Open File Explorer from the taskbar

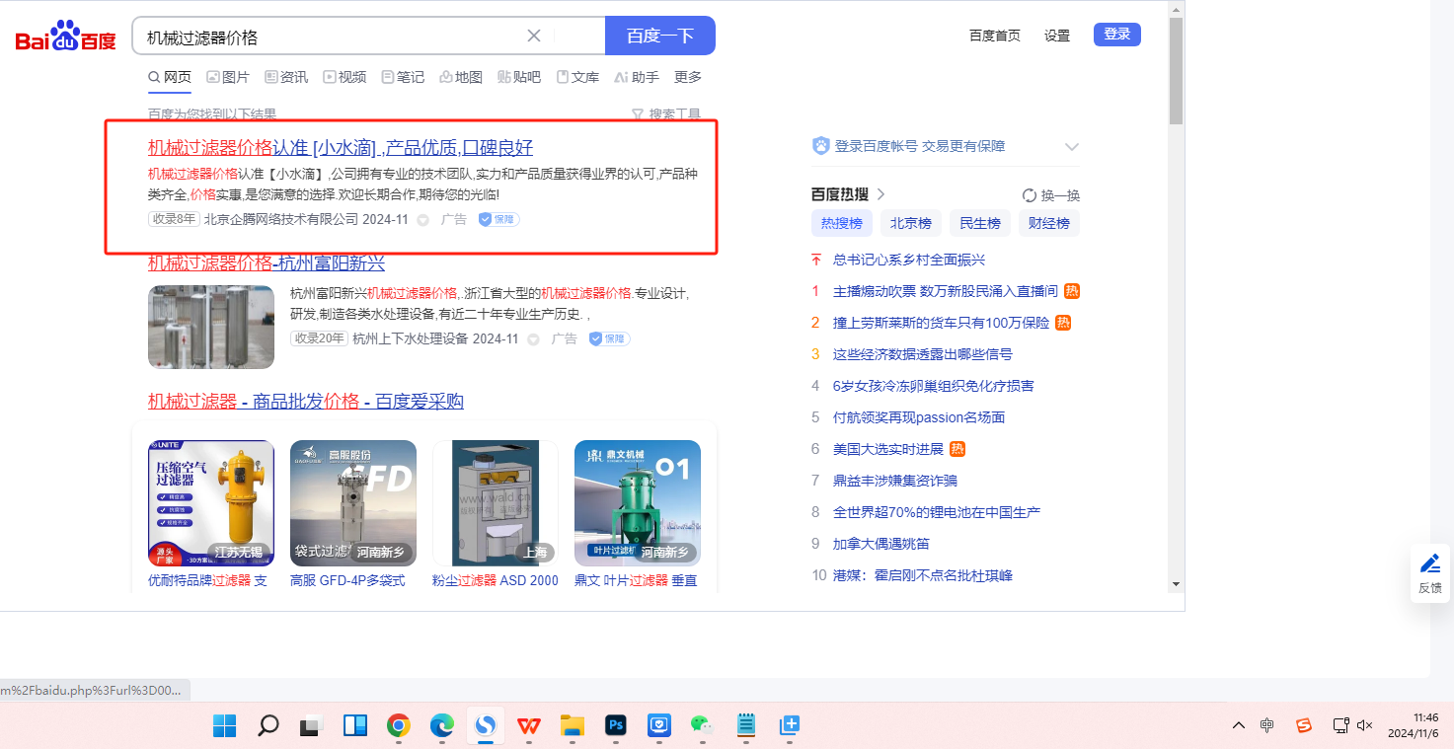[573, 726]
